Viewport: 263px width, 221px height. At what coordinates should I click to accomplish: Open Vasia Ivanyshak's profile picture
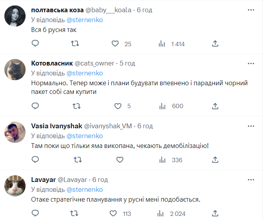(x=15, y=132)
